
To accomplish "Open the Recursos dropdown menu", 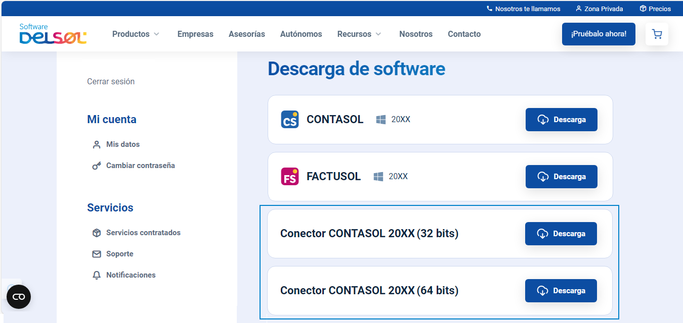I will coord(359,34).
